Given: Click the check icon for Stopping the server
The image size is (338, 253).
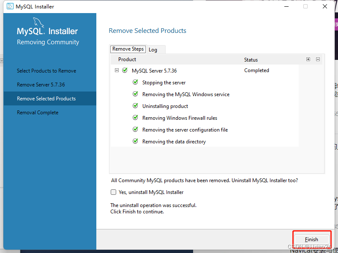Looking at the screenshot, I should (135, 82).
